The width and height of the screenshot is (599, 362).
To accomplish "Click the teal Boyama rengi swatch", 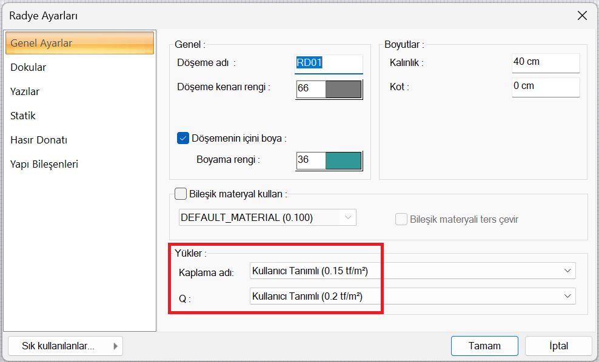I will pyautogui.click(x=343, y=160).
